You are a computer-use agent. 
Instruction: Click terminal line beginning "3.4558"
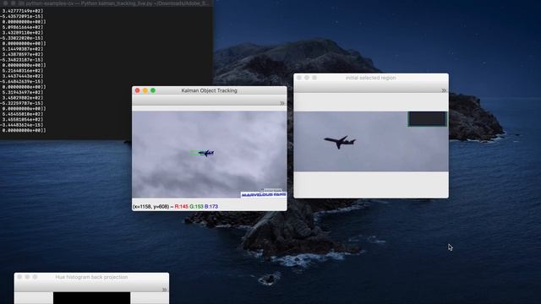pyautogui.click(x=23, y=120)
